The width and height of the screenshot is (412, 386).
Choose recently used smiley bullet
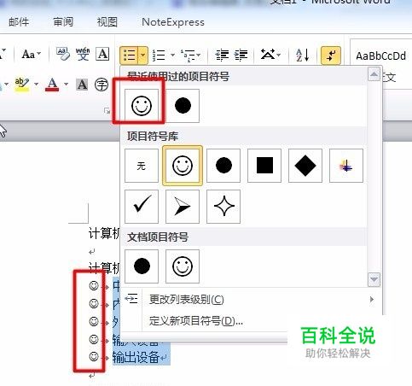click(142, 106)
